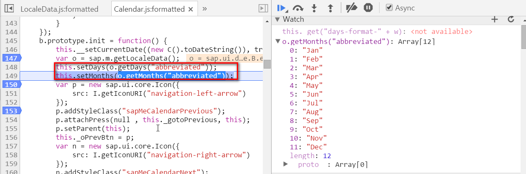The width and height of the screenshot is (526, 174).
Task: Click the b.prototype.init function line
Action: coord(103,41)
